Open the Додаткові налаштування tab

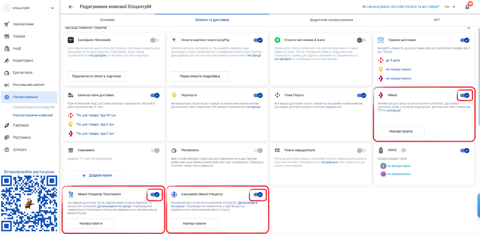point(331,20)
